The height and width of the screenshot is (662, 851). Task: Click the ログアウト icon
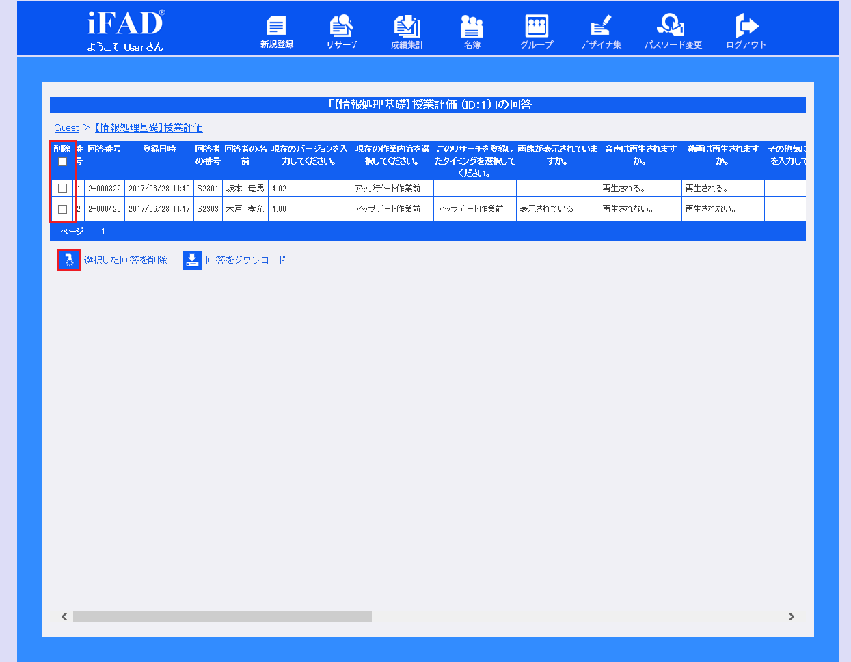(746, 26)
